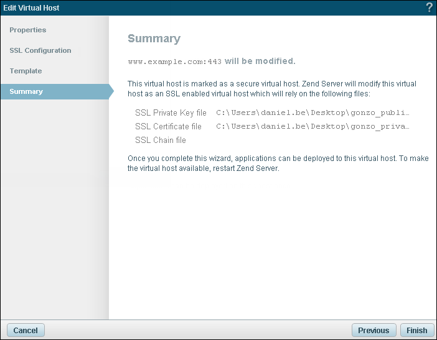Click the SSL Certificate file label

pos(168,127)
